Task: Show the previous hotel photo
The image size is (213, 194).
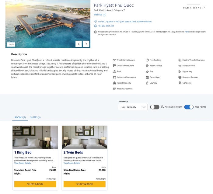Action: pyautogui.click(x=79, y=44)
